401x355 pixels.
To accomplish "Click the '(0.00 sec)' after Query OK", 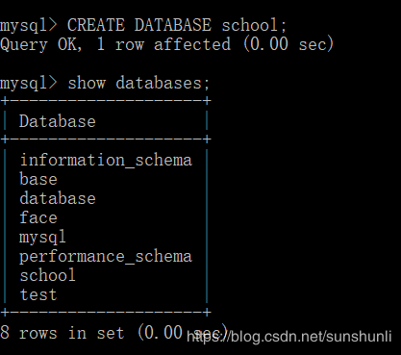I will pyautogui.click(x=288, y=44).
